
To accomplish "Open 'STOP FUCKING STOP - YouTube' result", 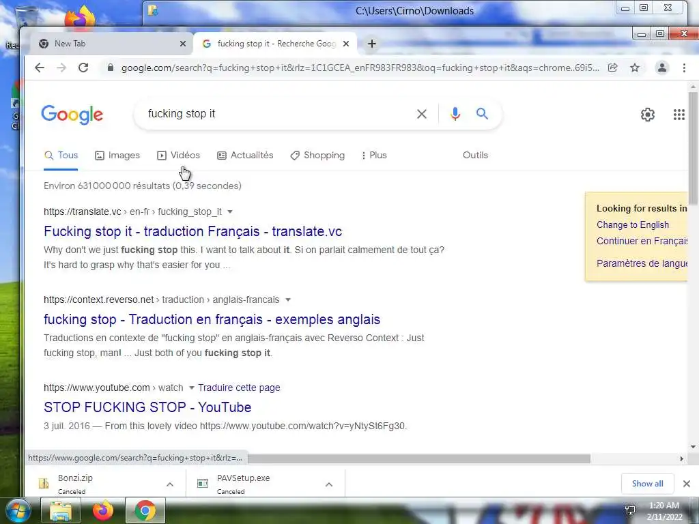I will pyautogui.click(x=147, y=407).
